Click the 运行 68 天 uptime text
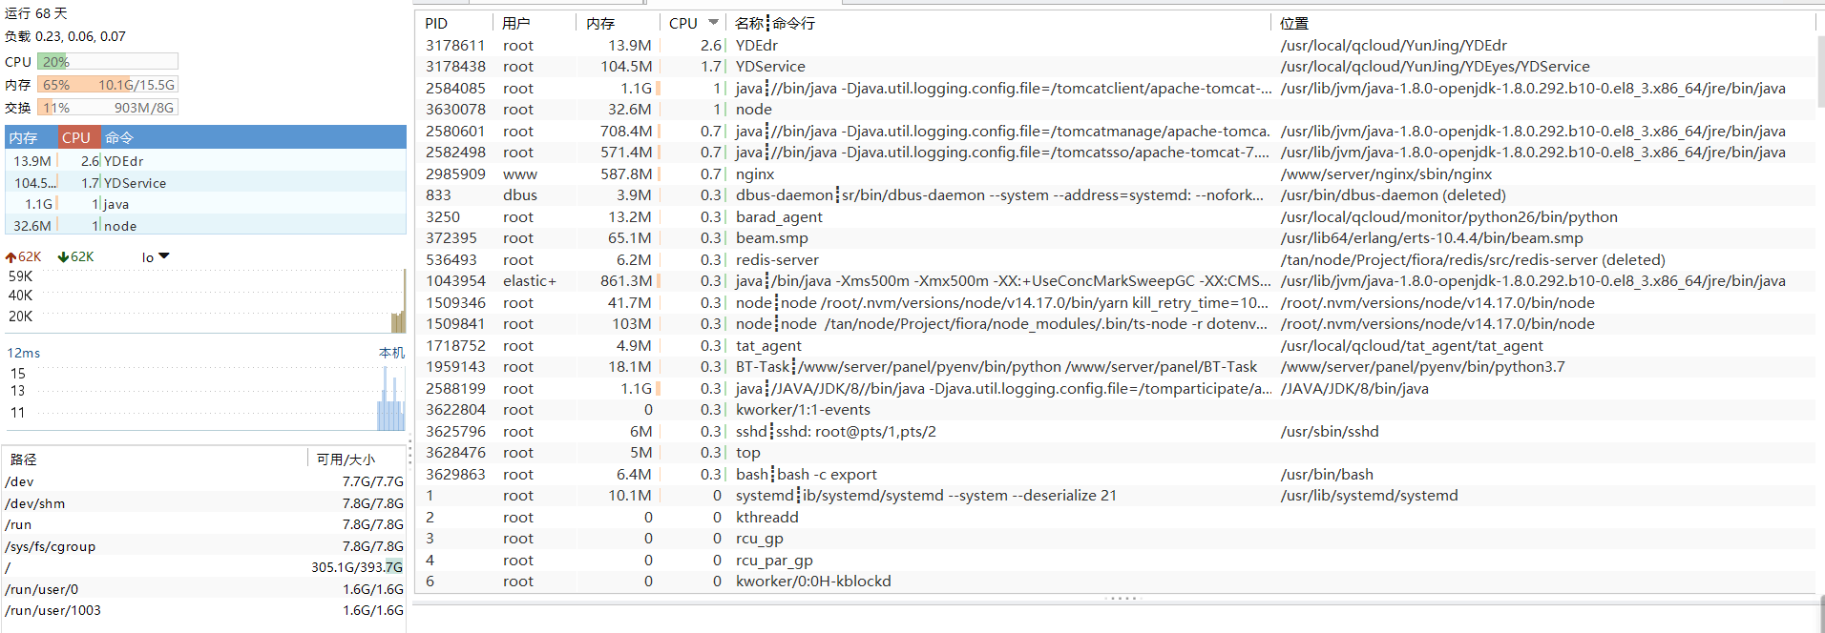This screenshot has width=1825, height=633. point(36,13)
